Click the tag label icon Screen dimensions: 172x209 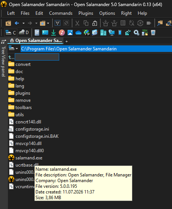click(x=149, y=23)
